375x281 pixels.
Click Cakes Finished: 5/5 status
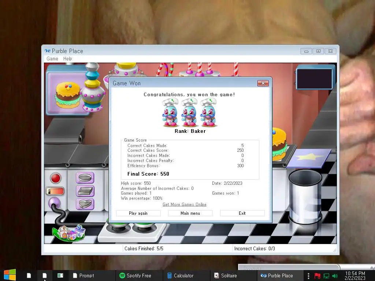coord(144,248)
